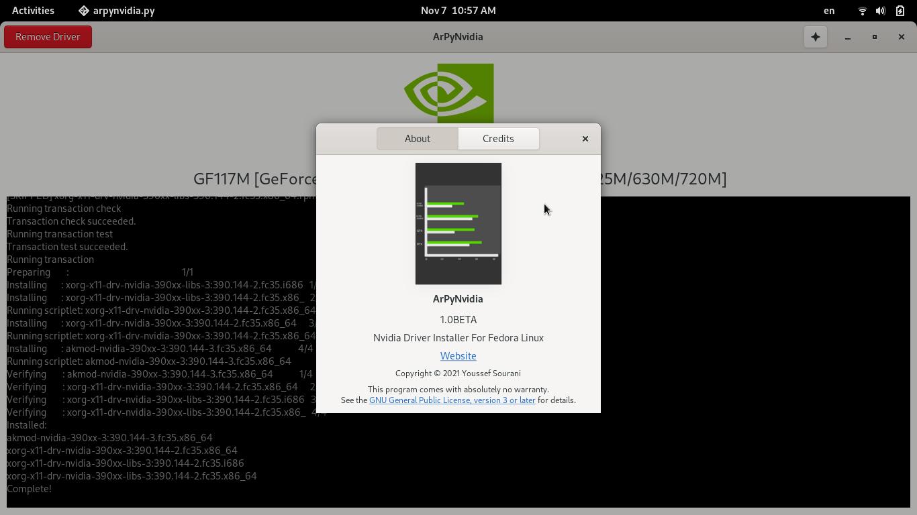Screen dimensions: 917x515
Task: Click 'xorg-x11-drv-nvidia-390xx-libs-3:390.144-2.fc35.i686' under Installed
Action: pyautogui.click(x=126, y=463)
